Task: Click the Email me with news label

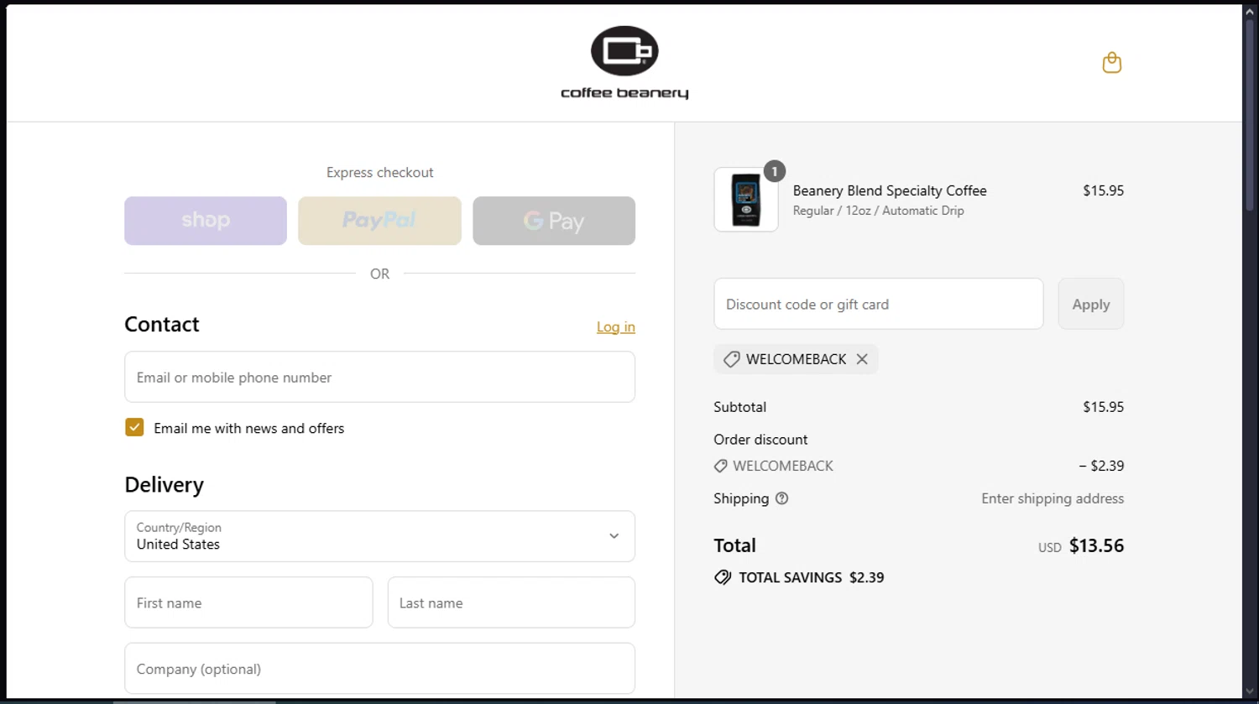Action: coord(249,428)
